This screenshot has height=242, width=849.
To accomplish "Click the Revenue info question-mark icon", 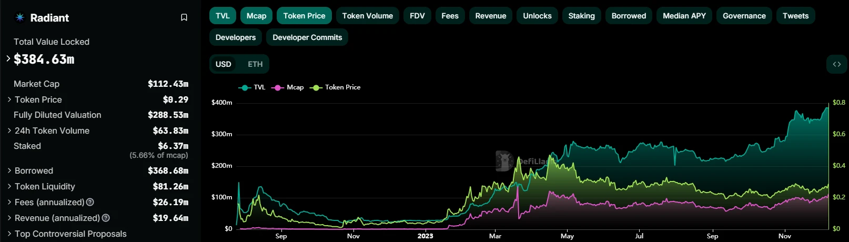I will point(106,218).
